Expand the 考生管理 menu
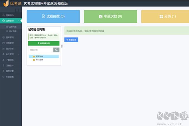The height and width of the screenshot is (126, 189). pyautogui.click(x=11, y=54)
